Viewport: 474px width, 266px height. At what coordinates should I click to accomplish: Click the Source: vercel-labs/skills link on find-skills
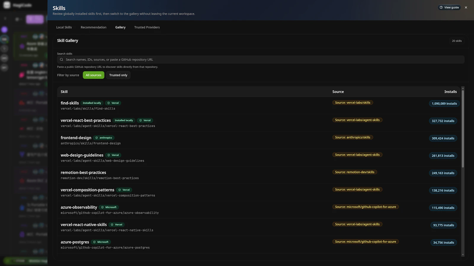(x=353, y=103)
